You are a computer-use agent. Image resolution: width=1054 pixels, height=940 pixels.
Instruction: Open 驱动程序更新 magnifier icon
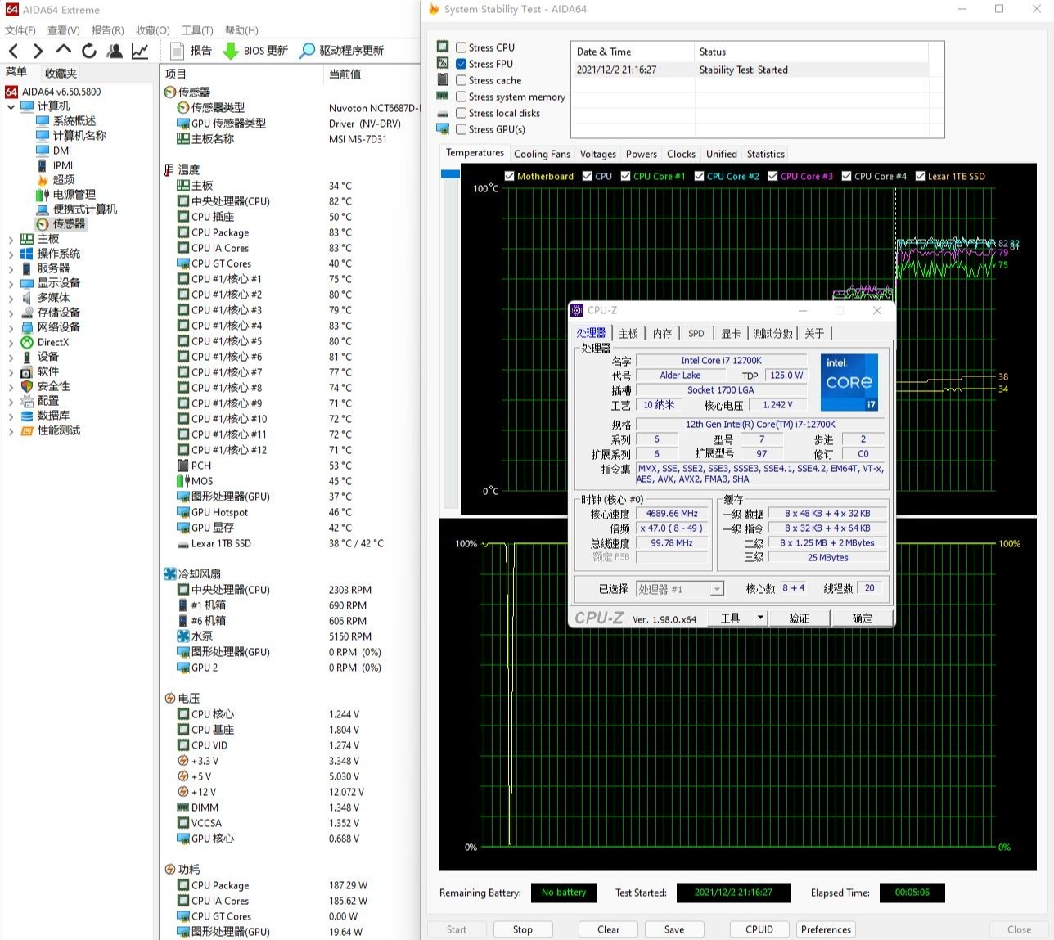pos(307,51)
